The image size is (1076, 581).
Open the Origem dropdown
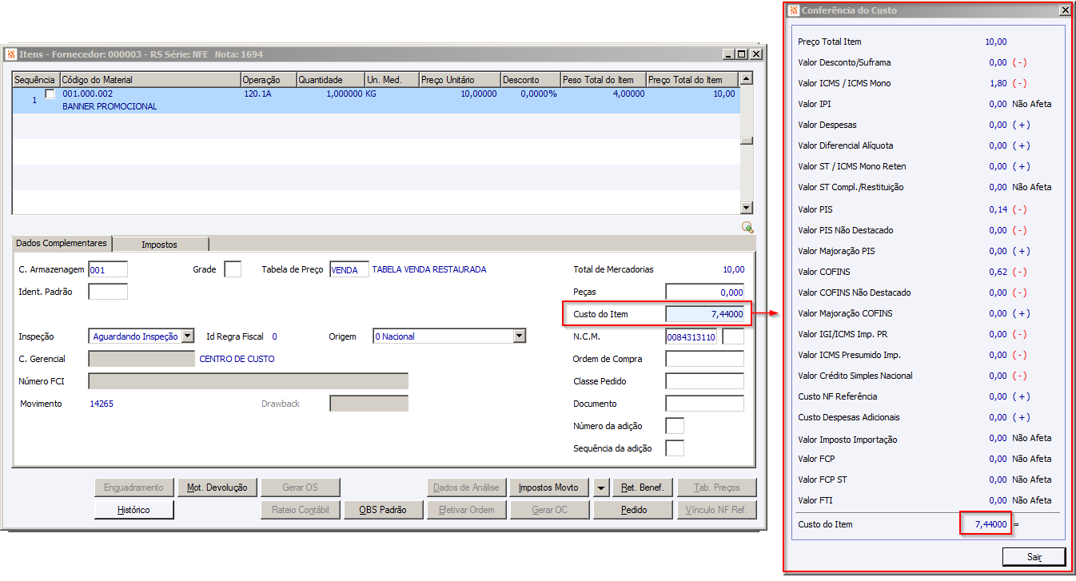pyautogui.click(x=520, y=336)
